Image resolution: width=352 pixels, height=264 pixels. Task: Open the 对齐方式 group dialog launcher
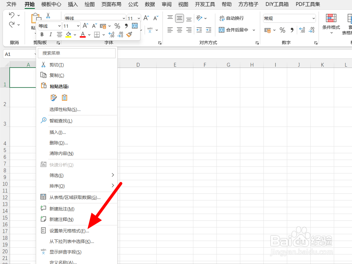point(257,43)
